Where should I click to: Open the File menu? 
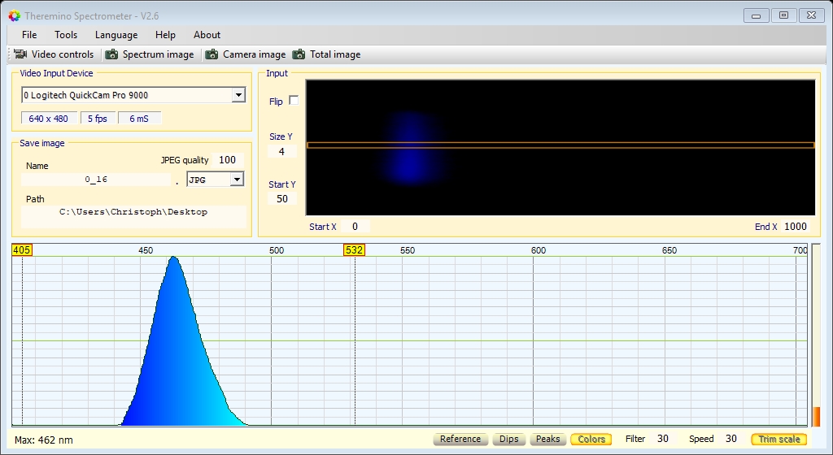pyautogui.click(x=29, y=34)
